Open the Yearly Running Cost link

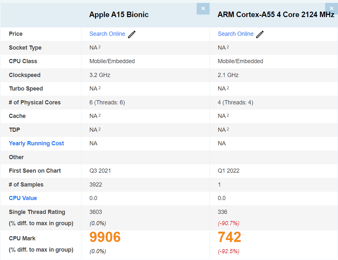tap(36, 143)
